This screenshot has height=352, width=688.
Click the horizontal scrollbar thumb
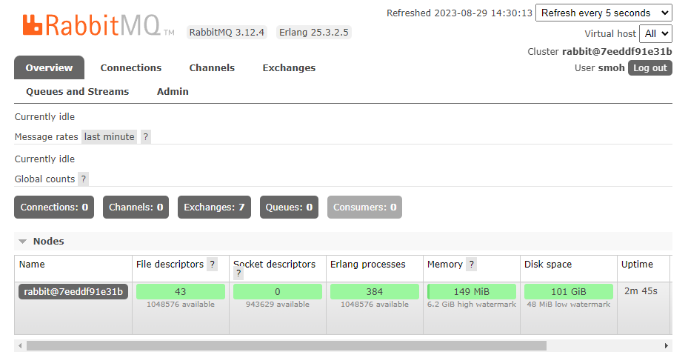[287, 345]
